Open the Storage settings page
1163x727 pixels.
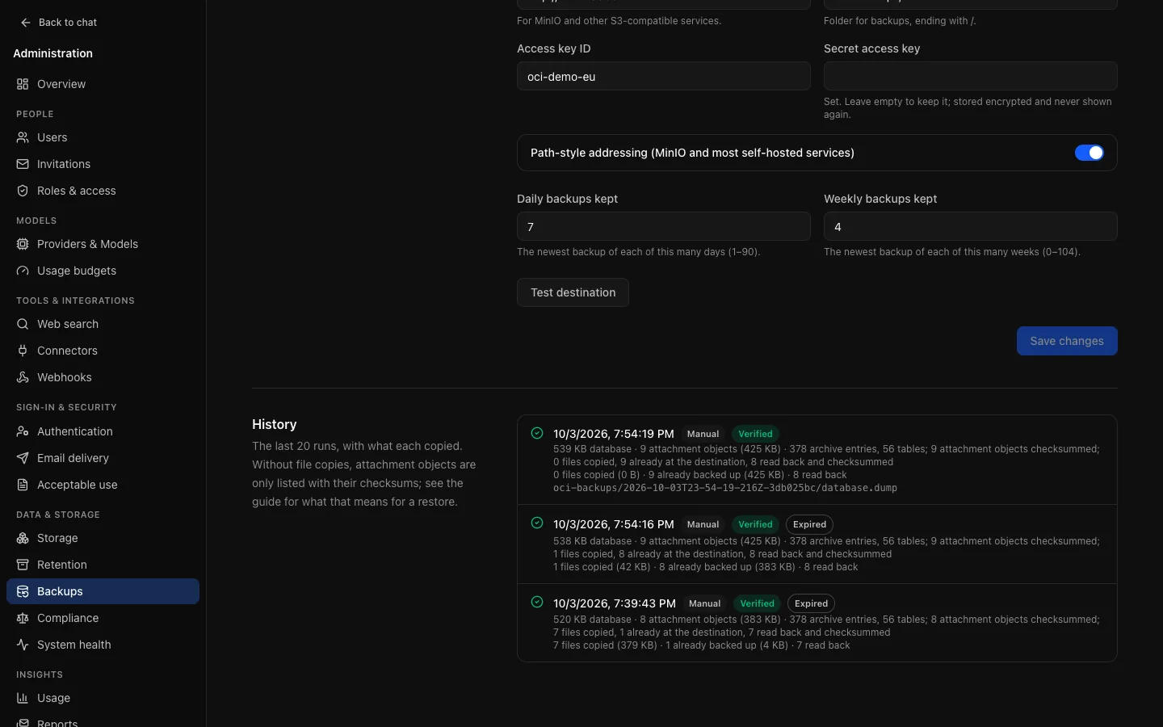(x=103, y=538)
